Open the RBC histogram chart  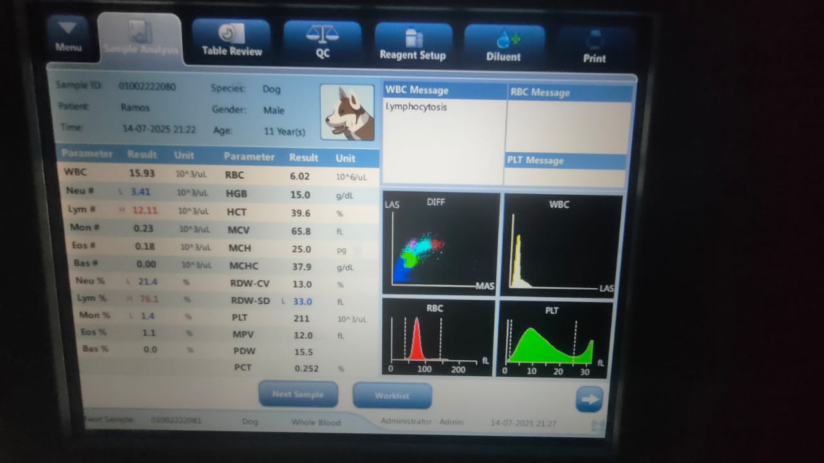(437, 338)
